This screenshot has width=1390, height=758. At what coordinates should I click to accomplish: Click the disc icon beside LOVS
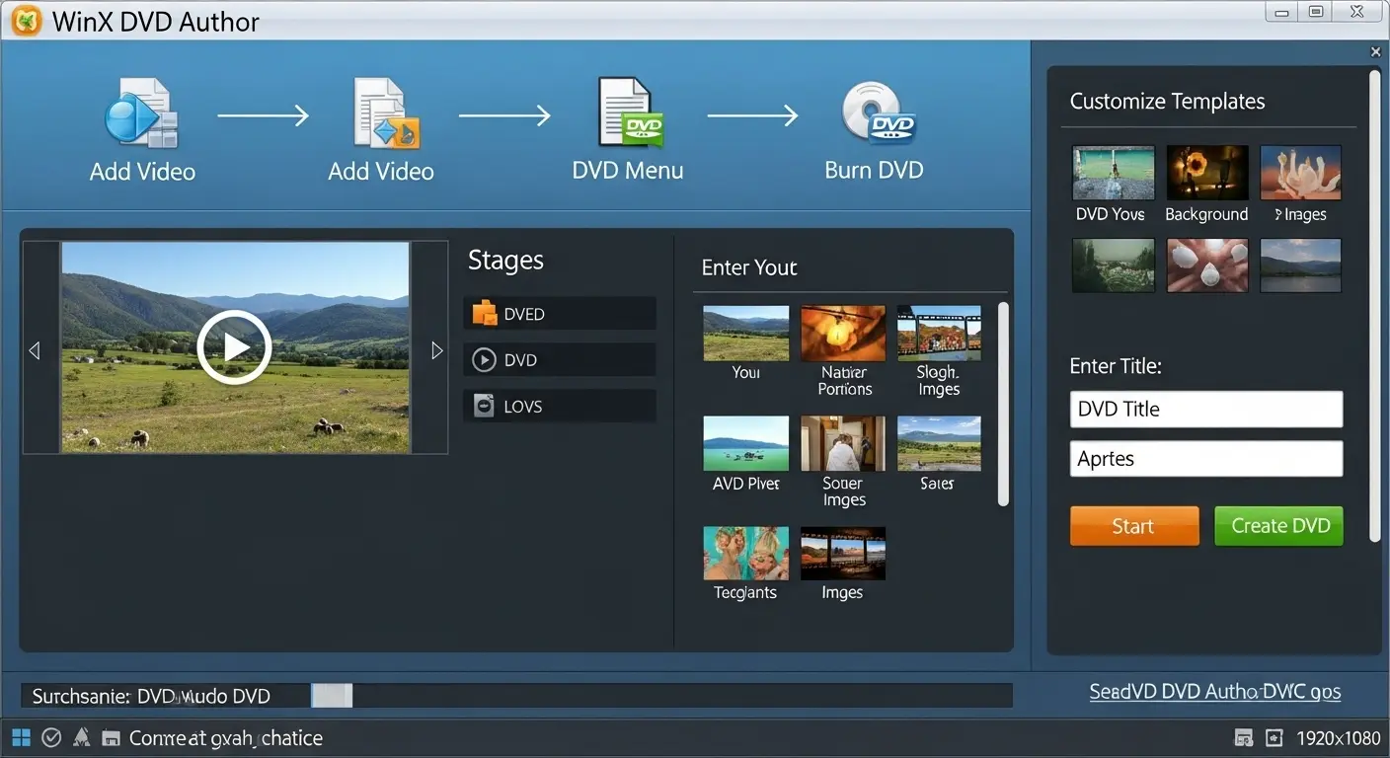pos(484,407)
